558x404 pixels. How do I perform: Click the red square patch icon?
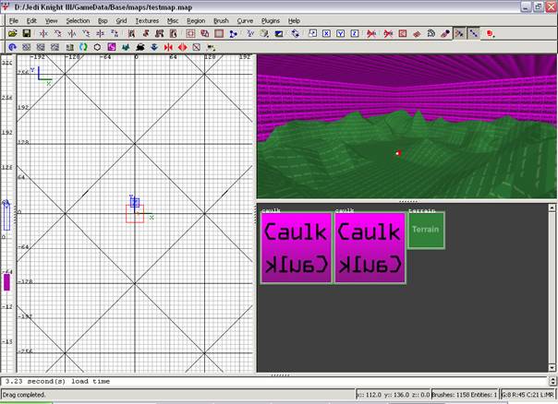pos(403,33)
